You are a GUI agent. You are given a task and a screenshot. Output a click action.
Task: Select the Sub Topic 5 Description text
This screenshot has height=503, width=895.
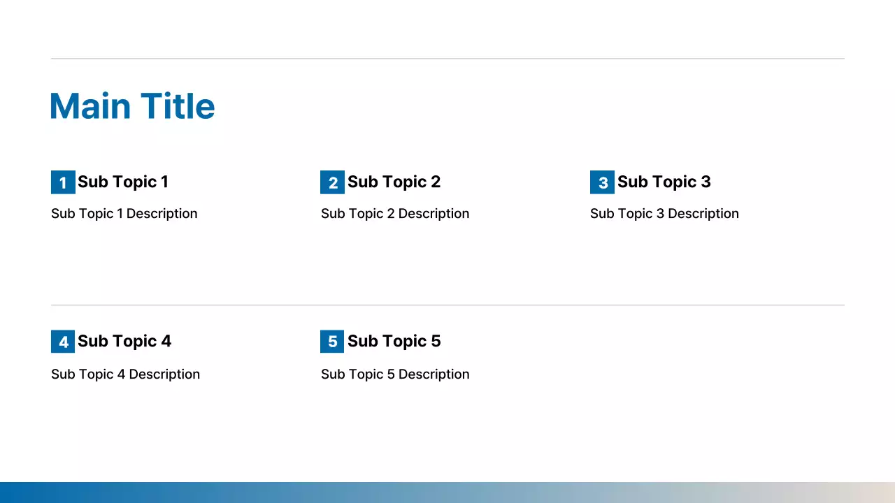pyautogui.click(x=395, y=374)
